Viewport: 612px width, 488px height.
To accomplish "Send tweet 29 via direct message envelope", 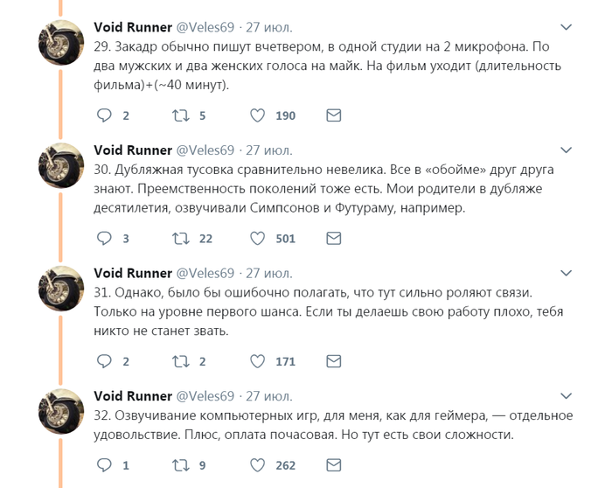I will pyautogui.click(x=333, y=115).
